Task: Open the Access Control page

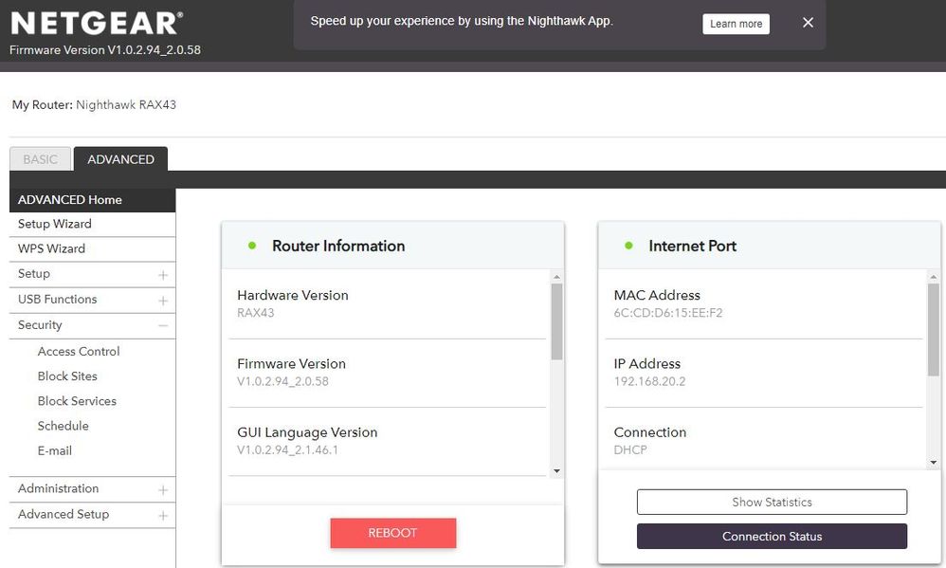Action: [79, 351]
